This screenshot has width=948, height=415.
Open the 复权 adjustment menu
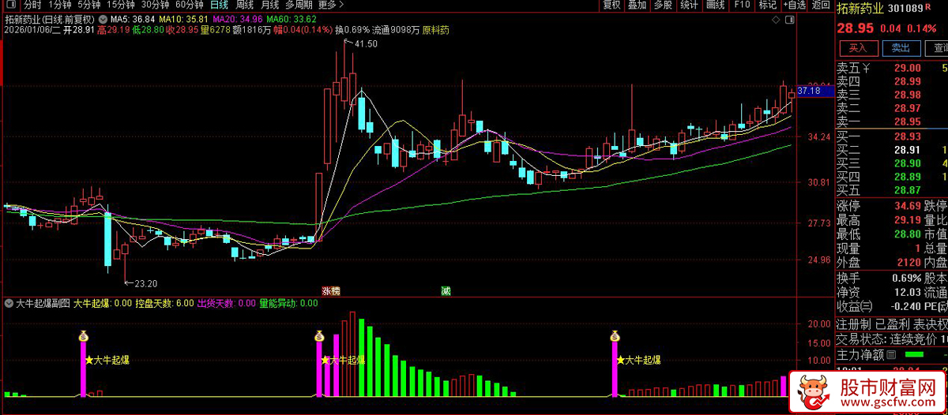pyautogui.click(x=611, y=5)
